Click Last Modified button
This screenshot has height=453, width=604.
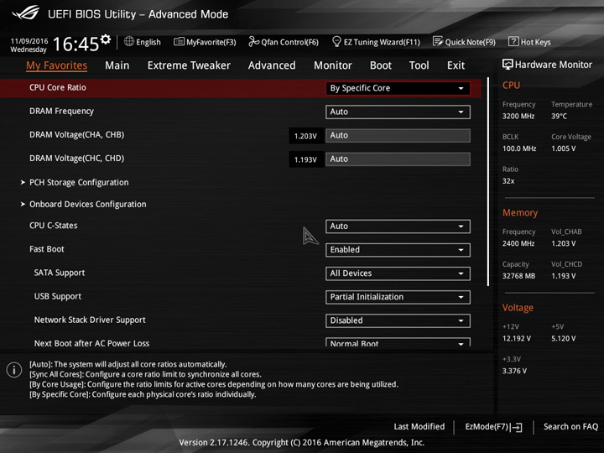[419, 427]
